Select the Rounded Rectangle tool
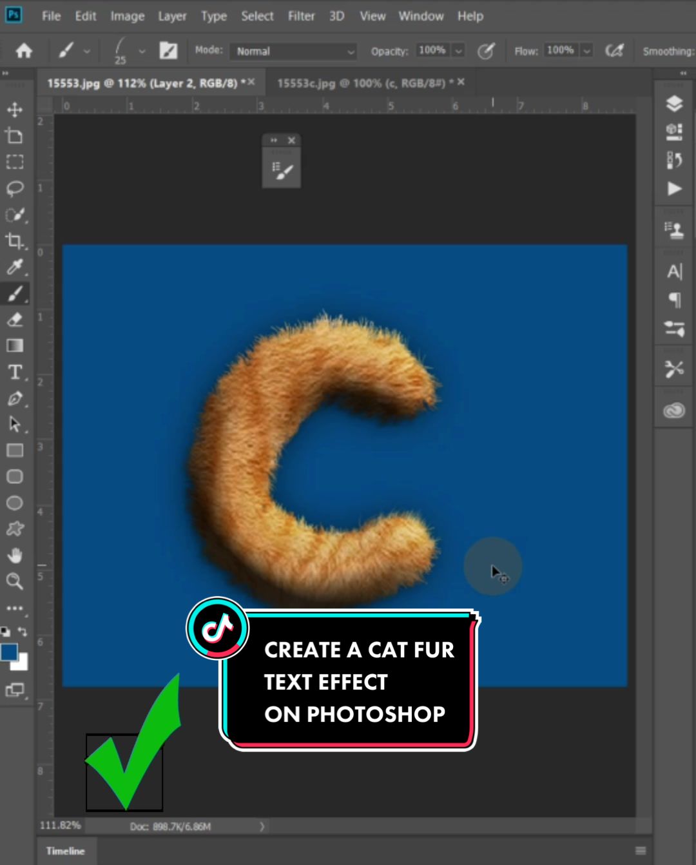The height and width of the screenshot is (865, 696). click(x=15, y=476)
